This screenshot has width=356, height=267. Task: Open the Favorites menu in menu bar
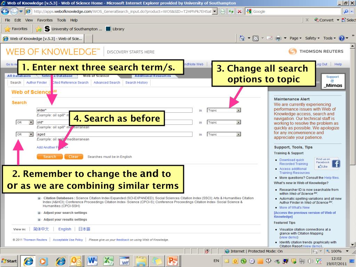[x=45, y=20]
